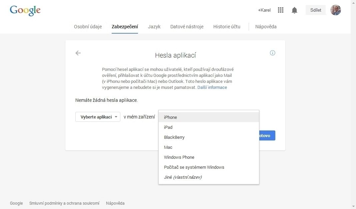Select Jiné (vlastní název) option
Image resolution: width=356 pixels, height=209 pixels.
pos(209,177)
